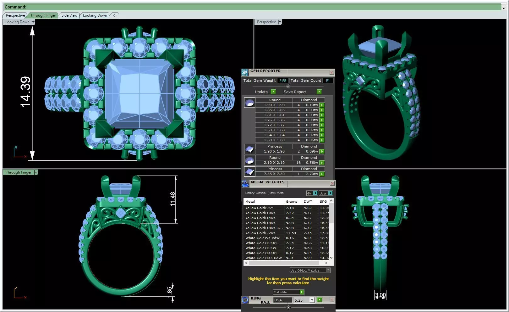Screen dimensions: 509x312
Task: Click green arrow beside Update
Action: [273, 92]
